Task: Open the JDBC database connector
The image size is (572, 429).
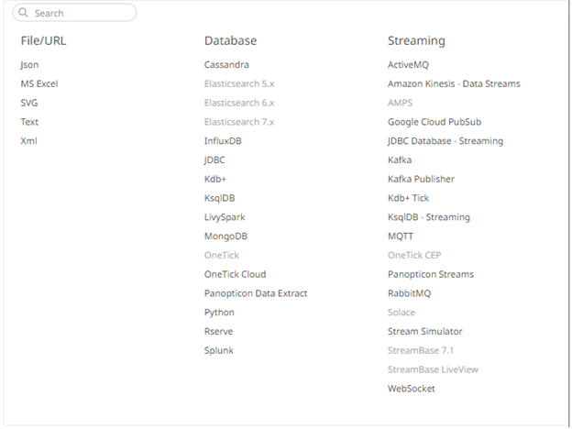Action: click(x=214, y=160)
